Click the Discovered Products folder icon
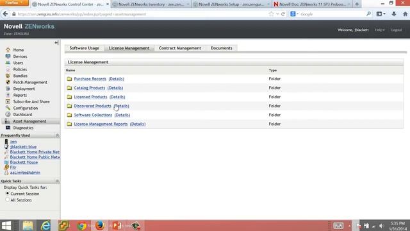 point(69,106)
